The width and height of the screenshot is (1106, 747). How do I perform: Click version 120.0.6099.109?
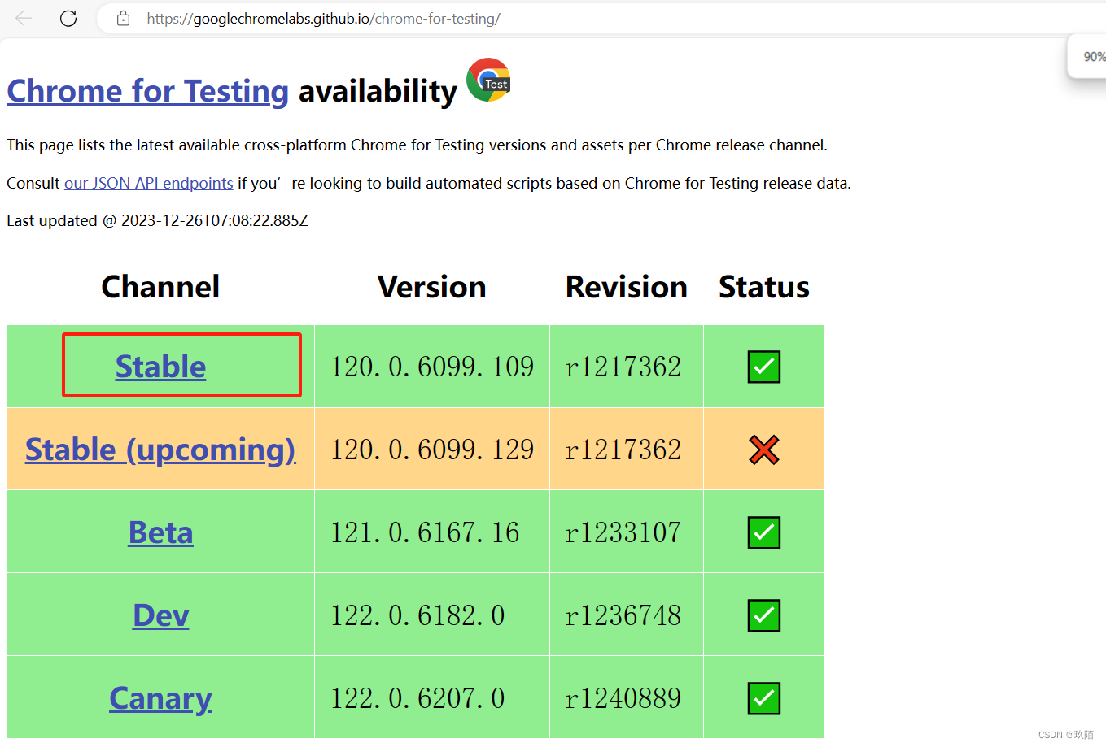(432, 367)
